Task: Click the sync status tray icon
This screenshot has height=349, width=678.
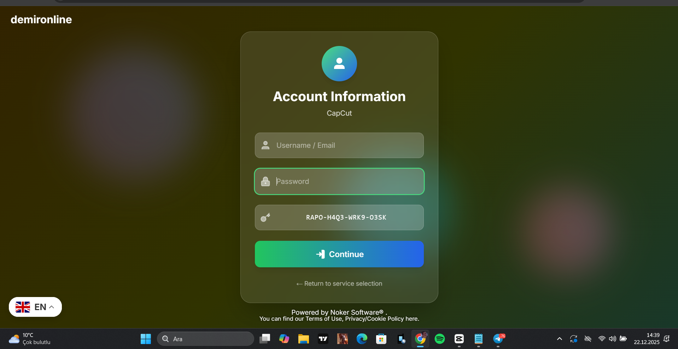Action: tap(574, 339)
